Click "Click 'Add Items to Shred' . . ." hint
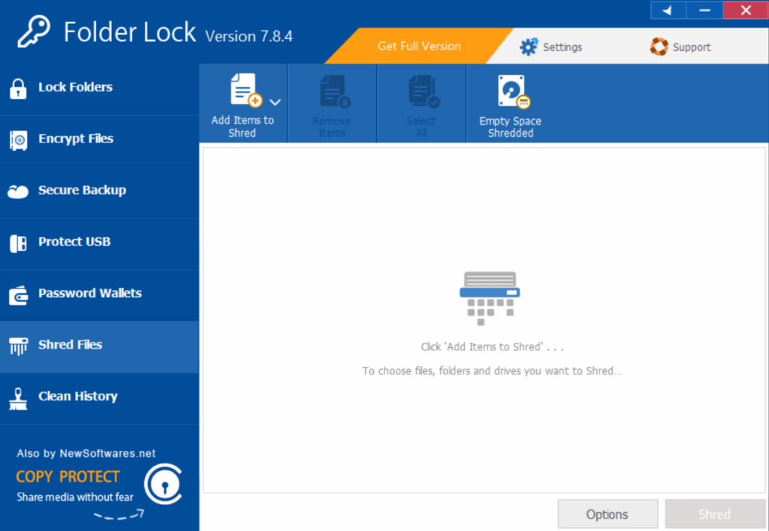 pos(492,346)
